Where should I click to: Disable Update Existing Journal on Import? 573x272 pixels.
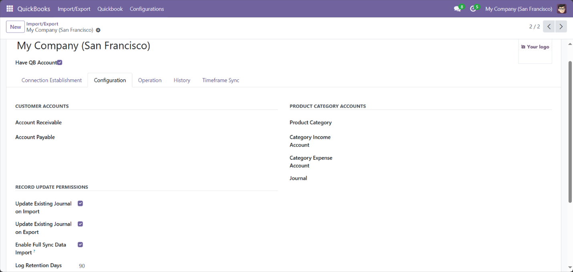point(80,203)
